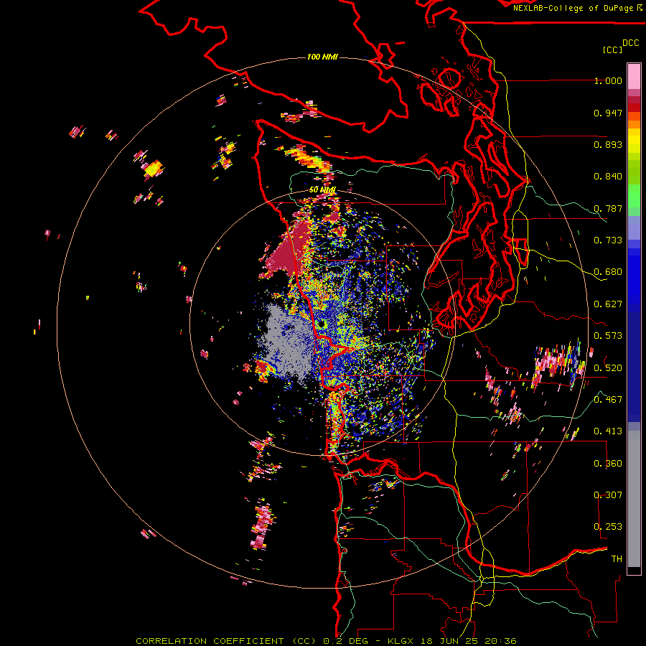This screenshot has height=646, width=646.
Task: Click the 0.413 legend value
Action: (608, 431)
